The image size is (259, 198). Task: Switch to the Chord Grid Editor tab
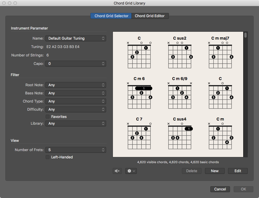[x=150, y=16]
